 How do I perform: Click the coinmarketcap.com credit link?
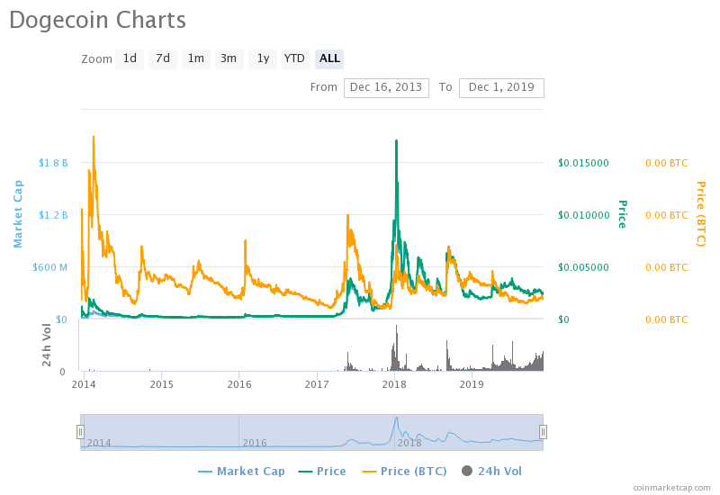tap(671, 488)
